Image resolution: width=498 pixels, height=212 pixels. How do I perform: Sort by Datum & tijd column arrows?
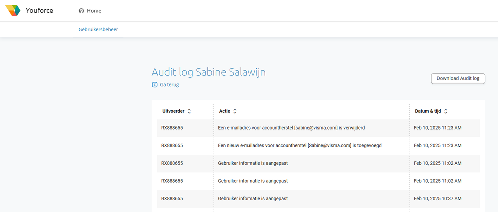446,111
